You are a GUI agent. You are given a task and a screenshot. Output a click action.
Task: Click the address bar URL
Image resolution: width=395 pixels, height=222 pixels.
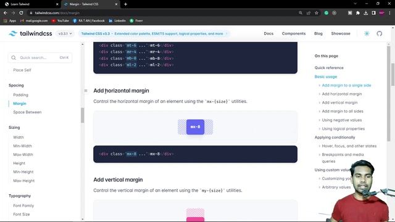(x=57, y=13)
